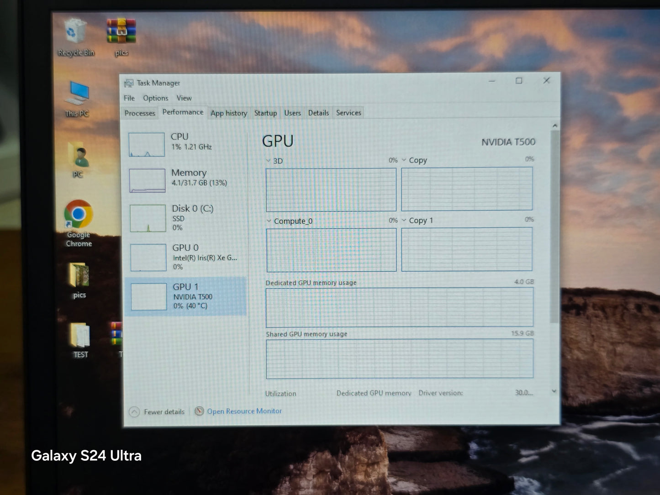
Task: Click the 4.0 GB dedicated memory maximum
Action: pyautogui.click(x=524, y=282)
